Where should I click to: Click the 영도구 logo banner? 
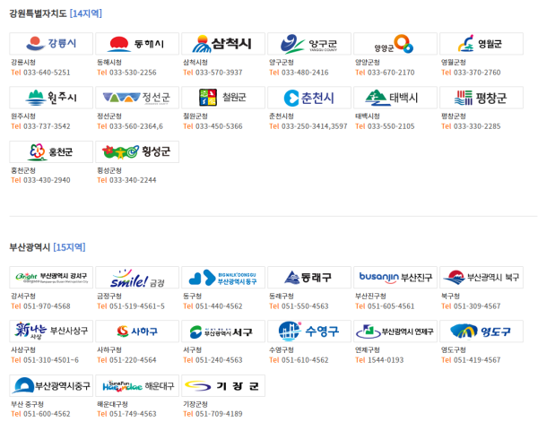click(482, 331)
